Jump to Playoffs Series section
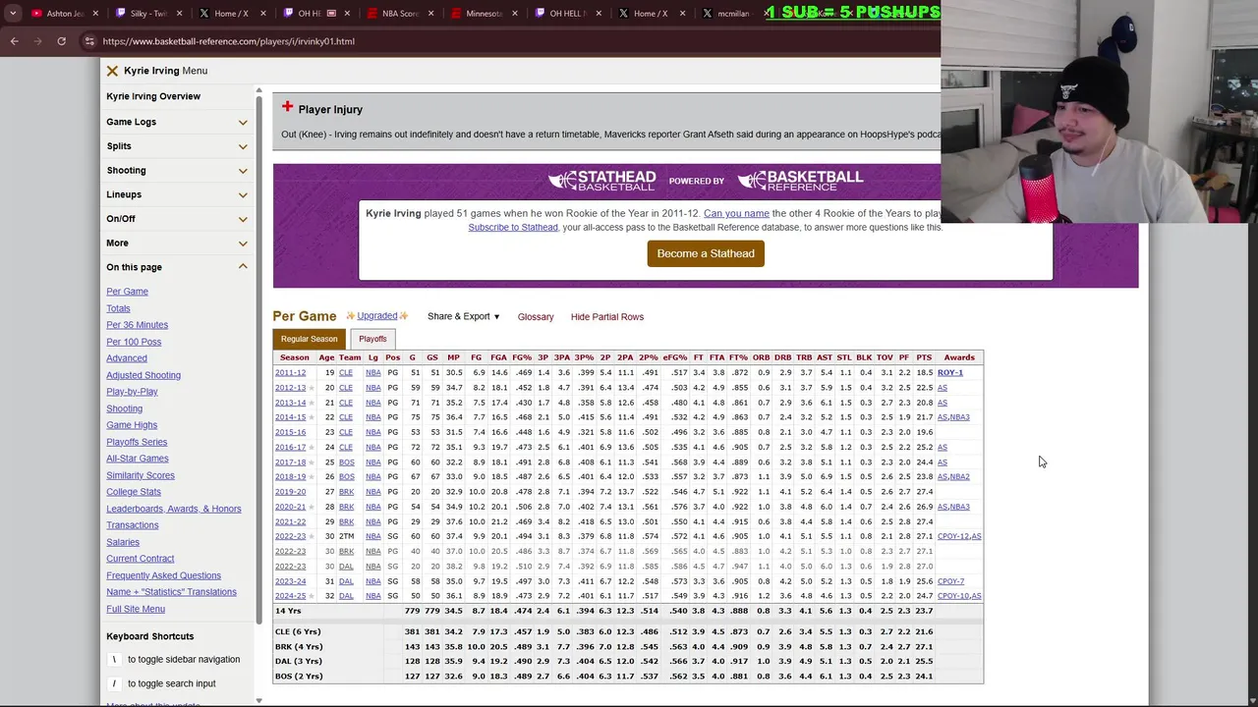1258x707 pixels. coord(137,442)
